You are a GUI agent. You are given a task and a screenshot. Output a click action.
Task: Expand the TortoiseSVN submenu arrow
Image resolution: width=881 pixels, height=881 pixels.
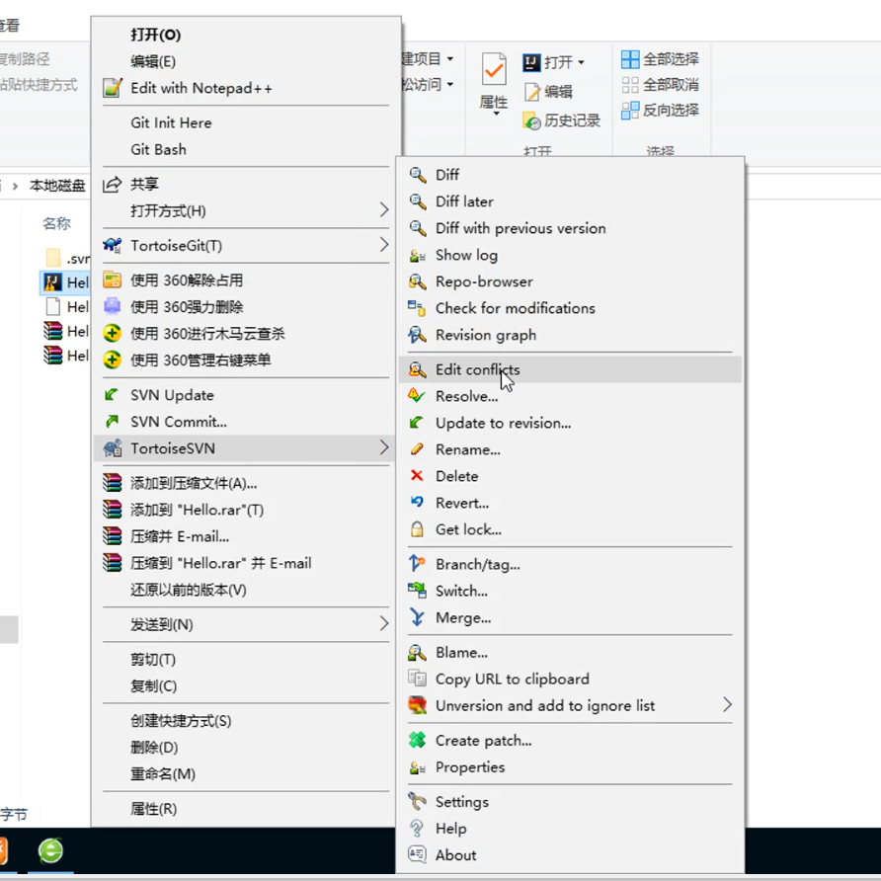click(x=384, y=447)
